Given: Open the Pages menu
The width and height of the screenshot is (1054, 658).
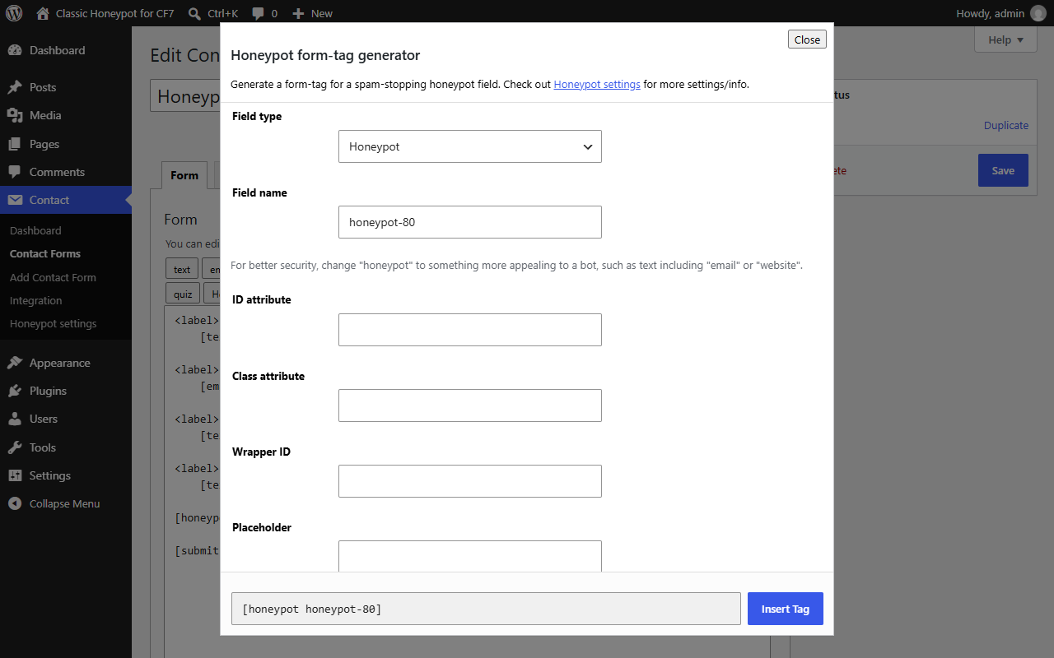Looking at the screenshot, I should point(66,144).
